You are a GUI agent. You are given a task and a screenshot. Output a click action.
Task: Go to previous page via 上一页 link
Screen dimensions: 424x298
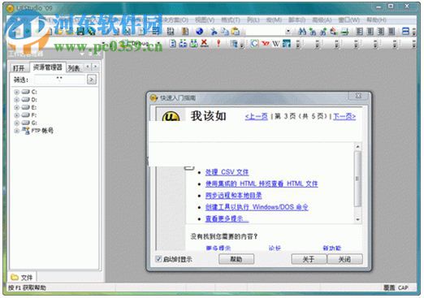256,116
